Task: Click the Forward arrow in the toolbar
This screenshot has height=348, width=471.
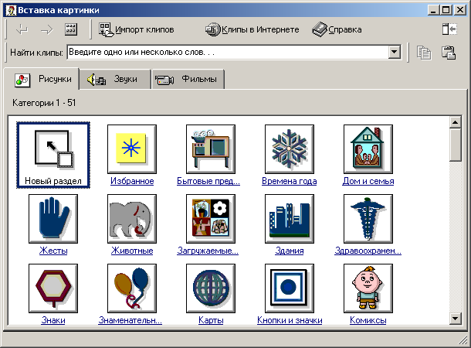Action: tap(46, 29)
